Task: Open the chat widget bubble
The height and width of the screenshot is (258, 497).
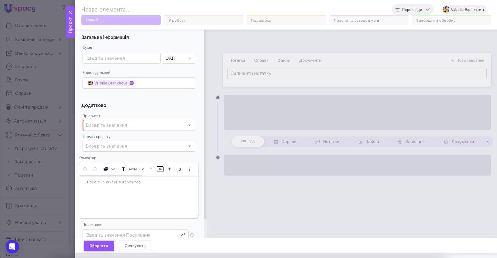Action: click(x=12, y=247)
